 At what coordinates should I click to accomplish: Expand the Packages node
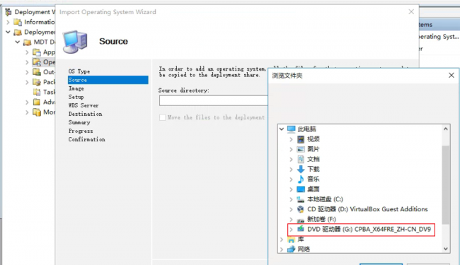click(27, 82)
